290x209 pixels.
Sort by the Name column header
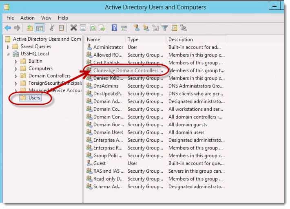(105, 40)
